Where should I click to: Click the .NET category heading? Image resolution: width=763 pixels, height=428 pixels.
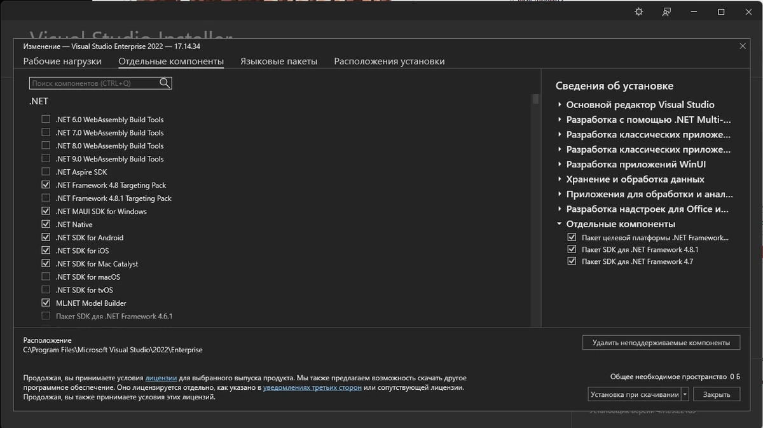[38, 101]
